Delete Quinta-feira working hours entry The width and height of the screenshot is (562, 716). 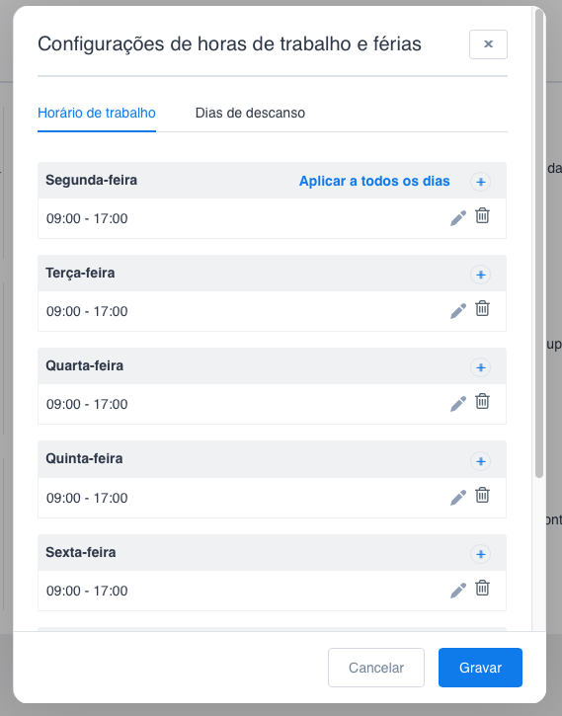482,495
